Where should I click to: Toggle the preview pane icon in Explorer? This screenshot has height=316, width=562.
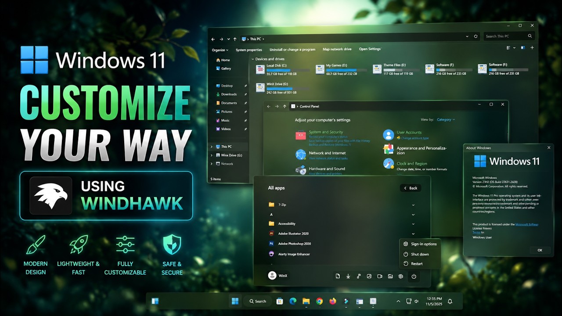click(523, 47)
